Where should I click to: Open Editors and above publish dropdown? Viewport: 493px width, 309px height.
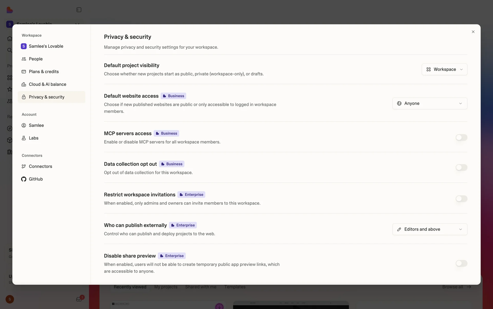[430, 229]
